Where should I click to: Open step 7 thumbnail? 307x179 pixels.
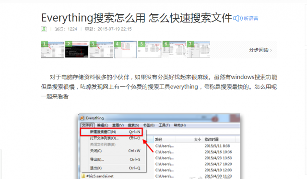pos(198,49)
